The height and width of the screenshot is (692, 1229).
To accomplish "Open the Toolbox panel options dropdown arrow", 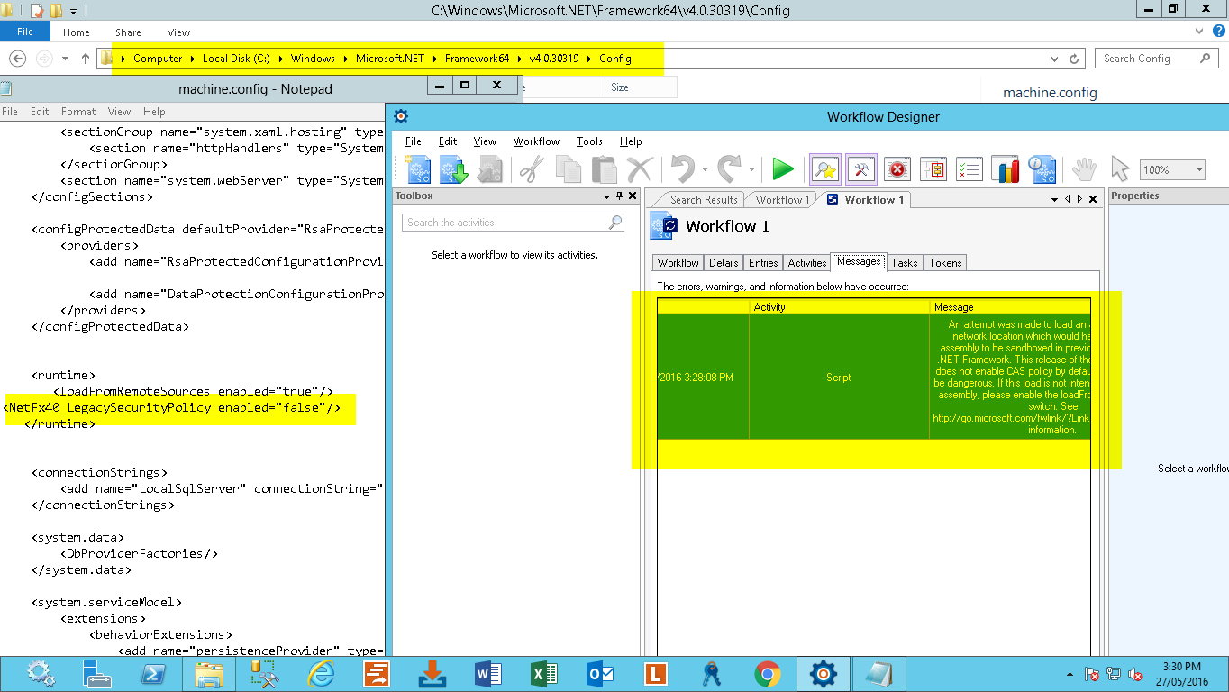I will coord(606,196).
